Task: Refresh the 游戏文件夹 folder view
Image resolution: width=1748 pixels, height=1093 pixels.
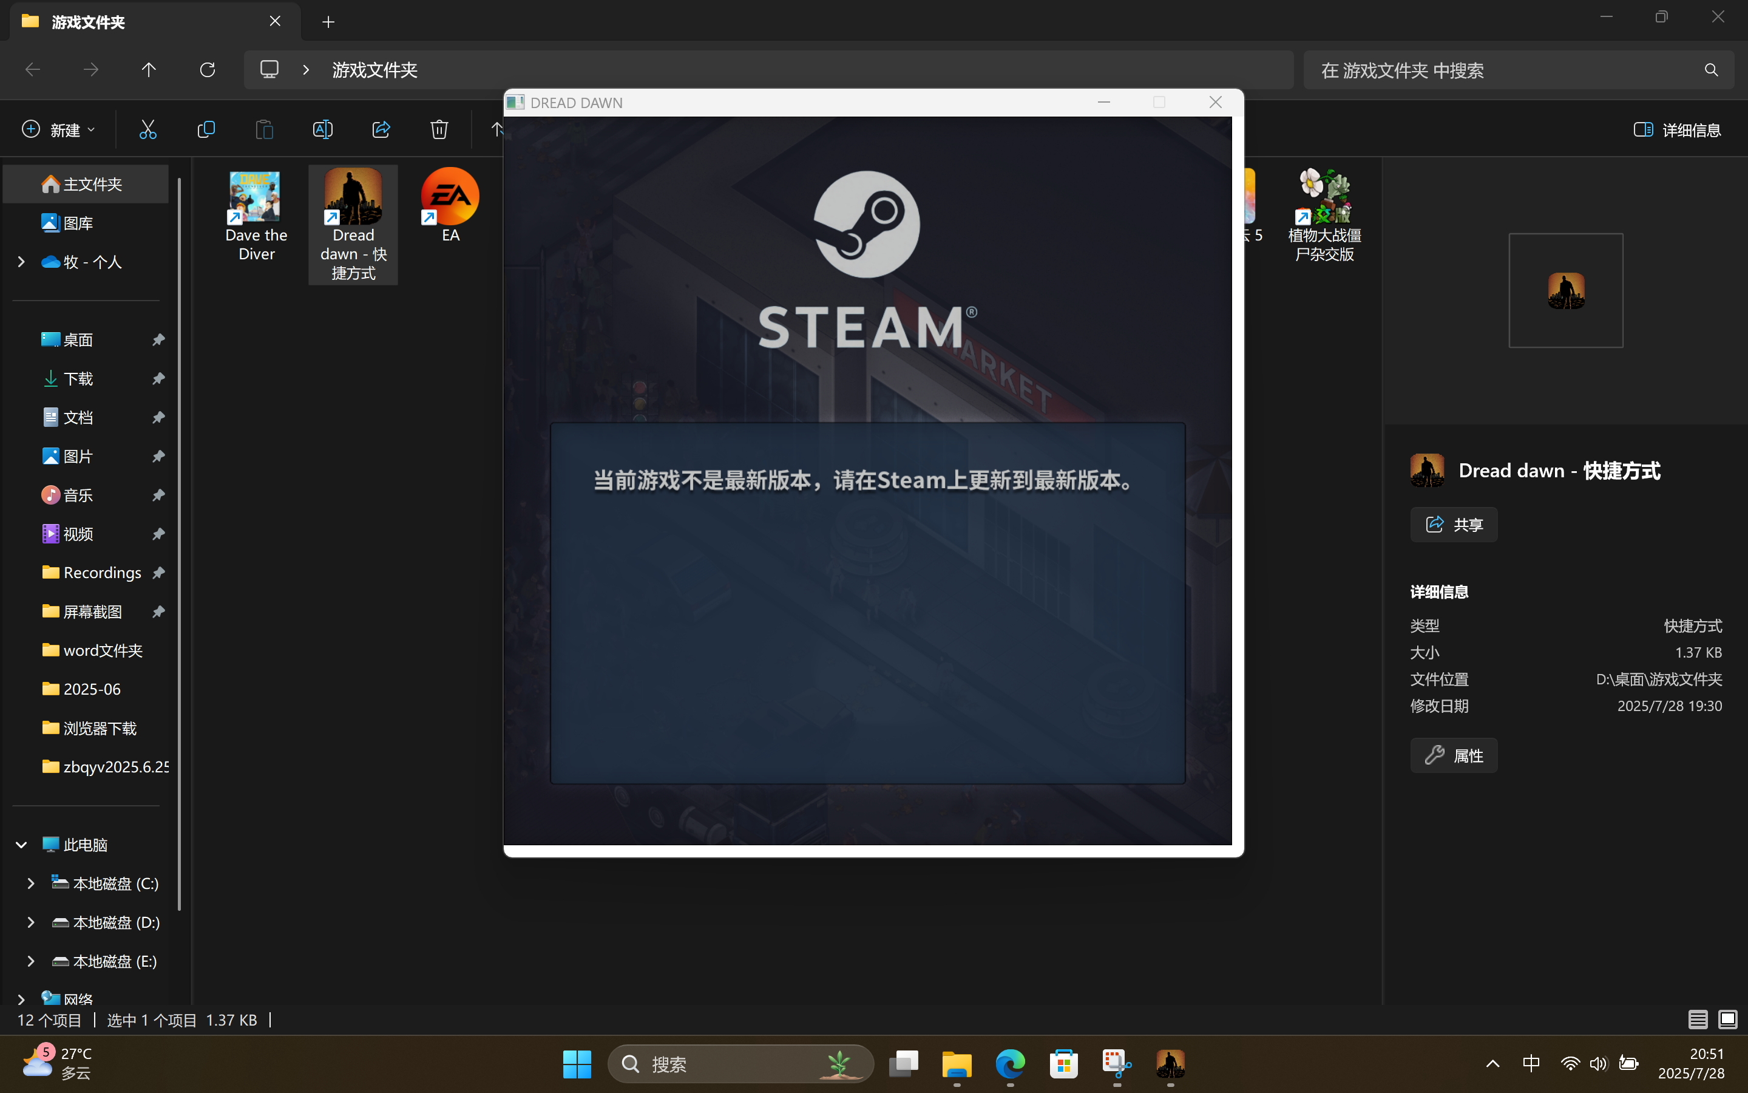Action: pyautogui.click(x=208, y=69)
